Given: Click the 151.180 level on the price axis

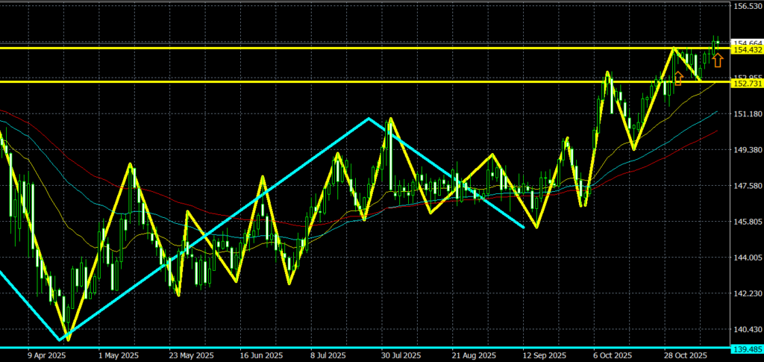Looking at the screenshot, I should click(x=746, y=114).
